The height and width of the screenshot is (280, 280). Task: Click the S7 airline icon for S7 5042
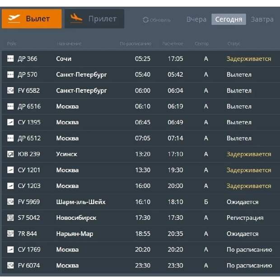pos(10,218)
